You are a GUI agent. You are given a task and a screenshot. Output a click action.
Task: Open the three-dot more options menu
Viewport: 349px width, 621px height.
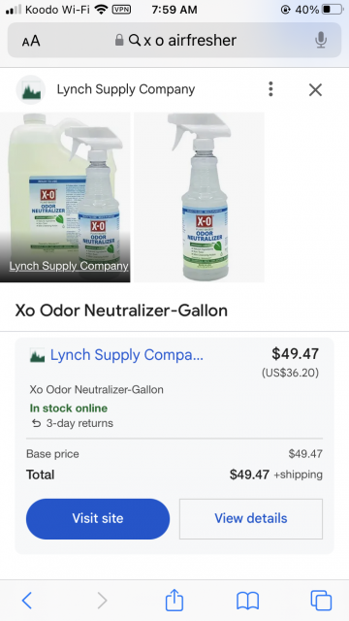click(270, 89)
